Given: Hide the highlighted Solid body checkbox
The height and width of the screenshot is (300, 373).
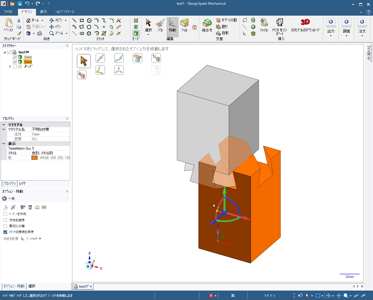Looking at the screenshot, I should coord(15,62).
